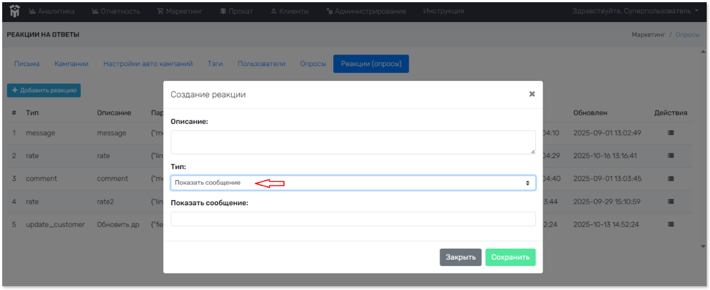The width and height of the screenshot is (710, 290).
Task: Open actions menu icon for update_customer row
Action: coord(670,225)
